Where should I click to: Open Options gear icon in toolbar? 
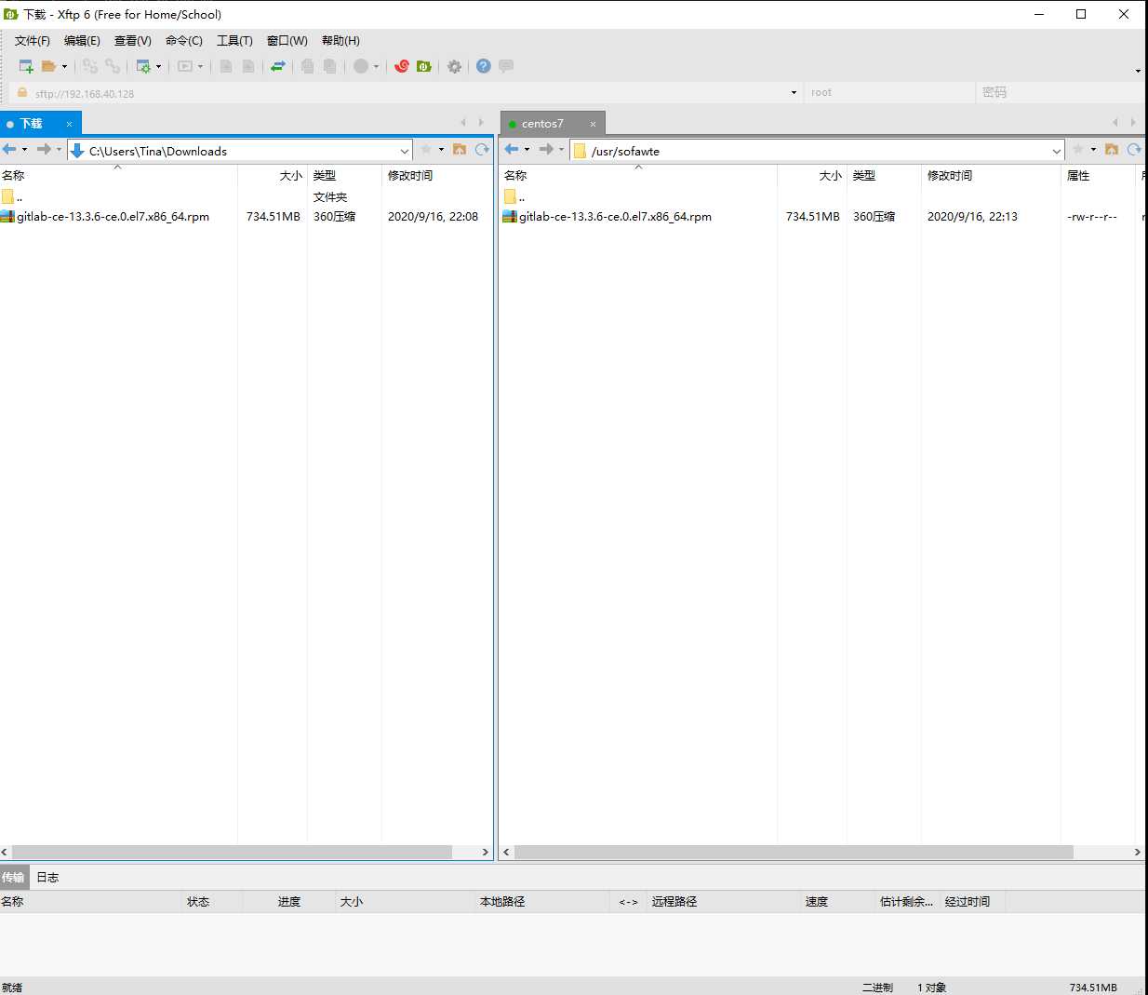(454, 66)
